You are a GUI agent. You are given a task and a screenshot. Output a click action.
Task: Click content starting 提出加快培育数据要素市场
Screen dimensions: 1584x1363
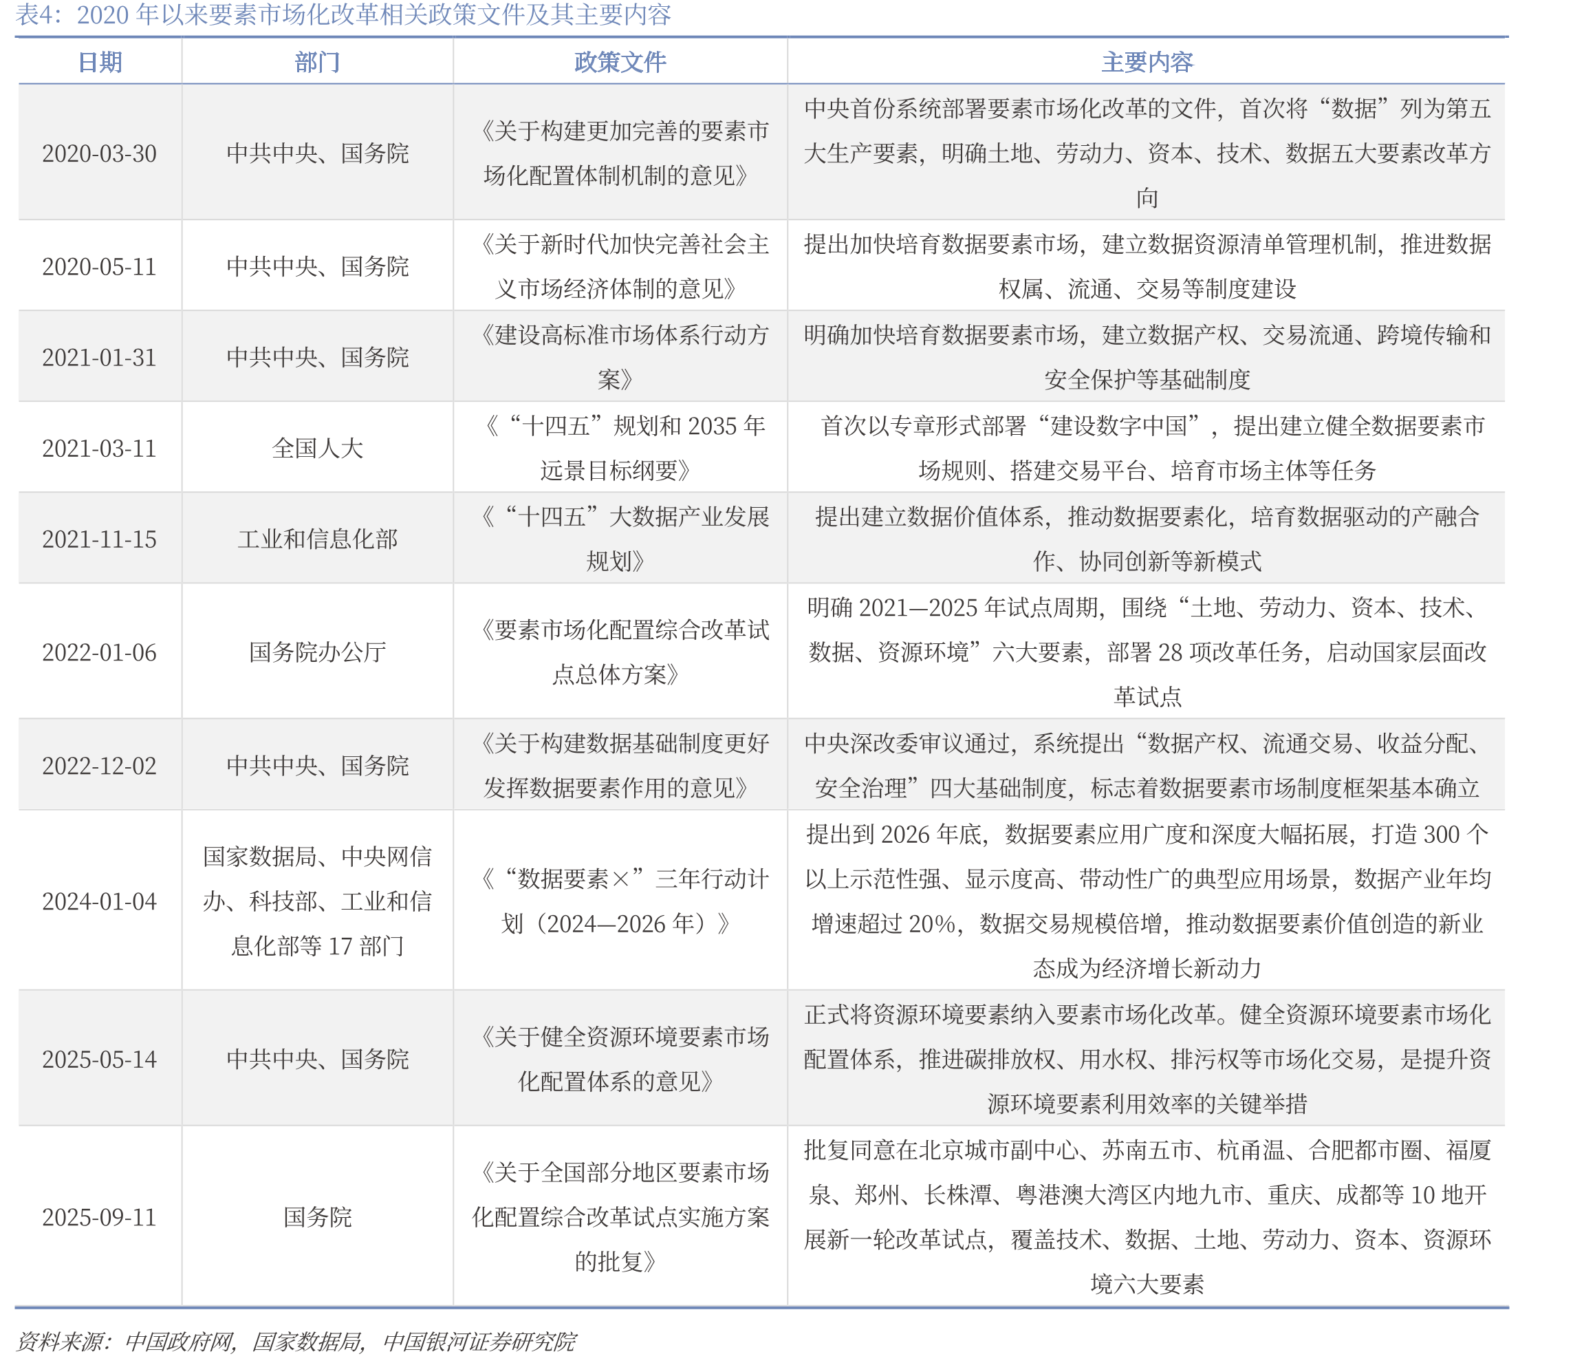coord(1147,267)
